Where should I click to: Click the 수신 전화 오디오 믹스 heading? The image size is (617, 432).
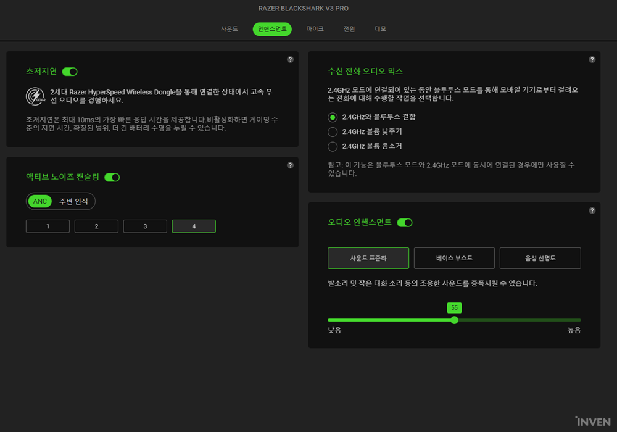point(365,71)
